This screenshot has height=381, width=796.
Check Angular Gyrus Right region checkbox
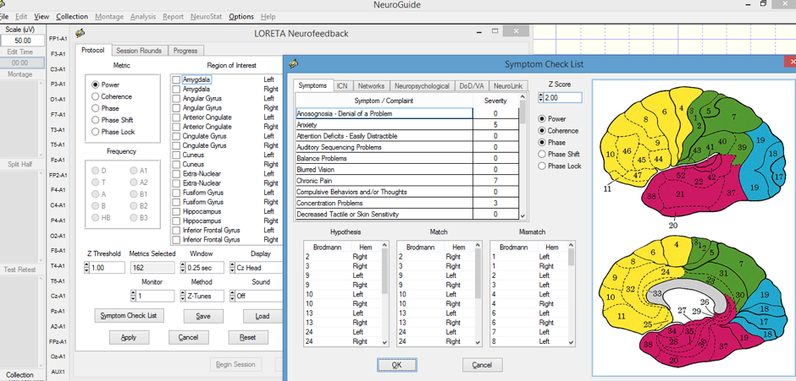pyautogui.click(x=176, y=108)
